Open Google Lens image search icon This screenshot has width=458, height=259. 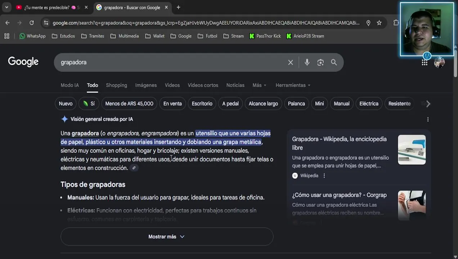click(320, 62)
